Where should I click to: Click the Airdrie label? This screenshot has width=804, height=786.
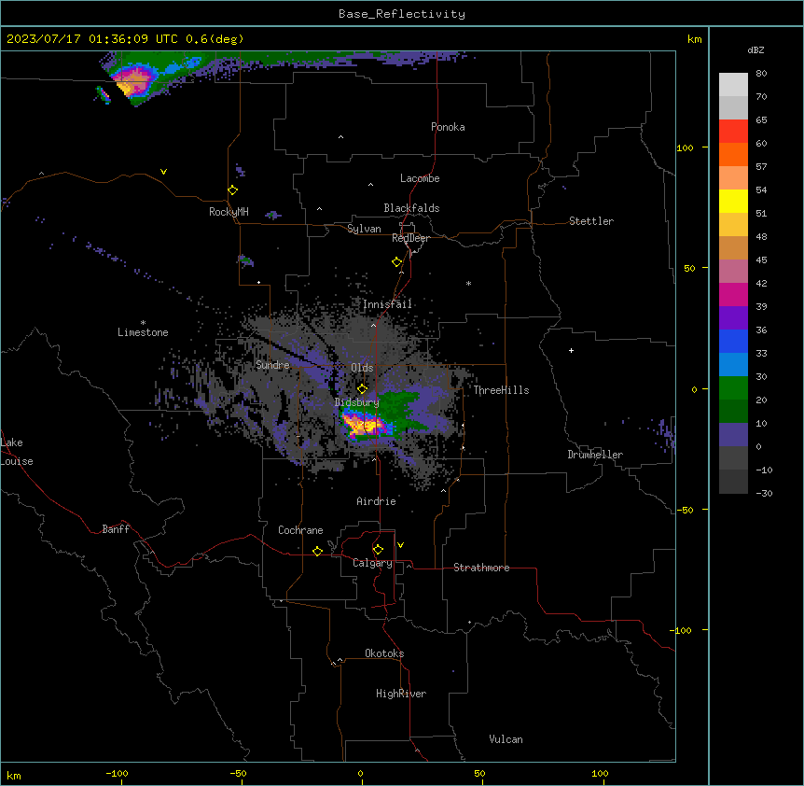(376, 501)
